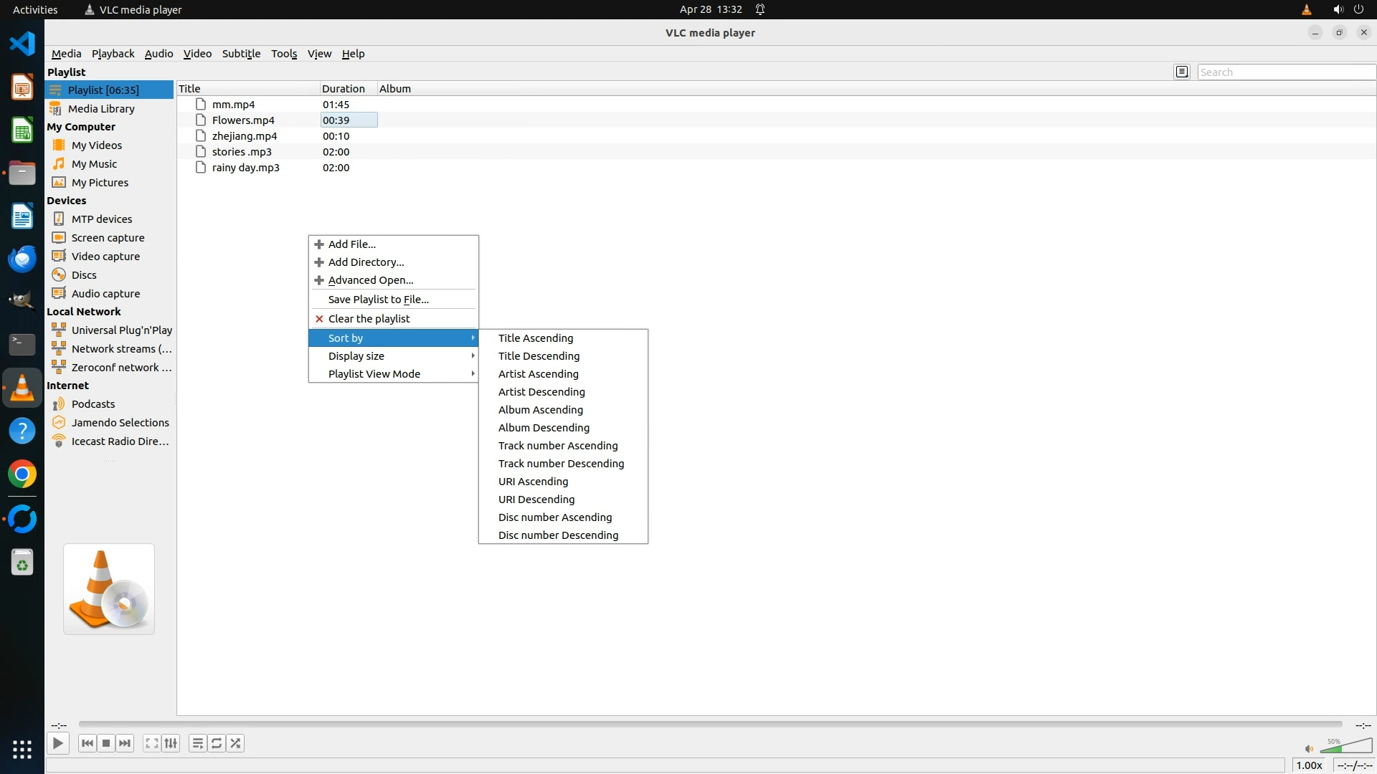Toggle loop repeat mode
This screenshot has height=774, width=1377.
pyautogui.click(x=217, y=743)
